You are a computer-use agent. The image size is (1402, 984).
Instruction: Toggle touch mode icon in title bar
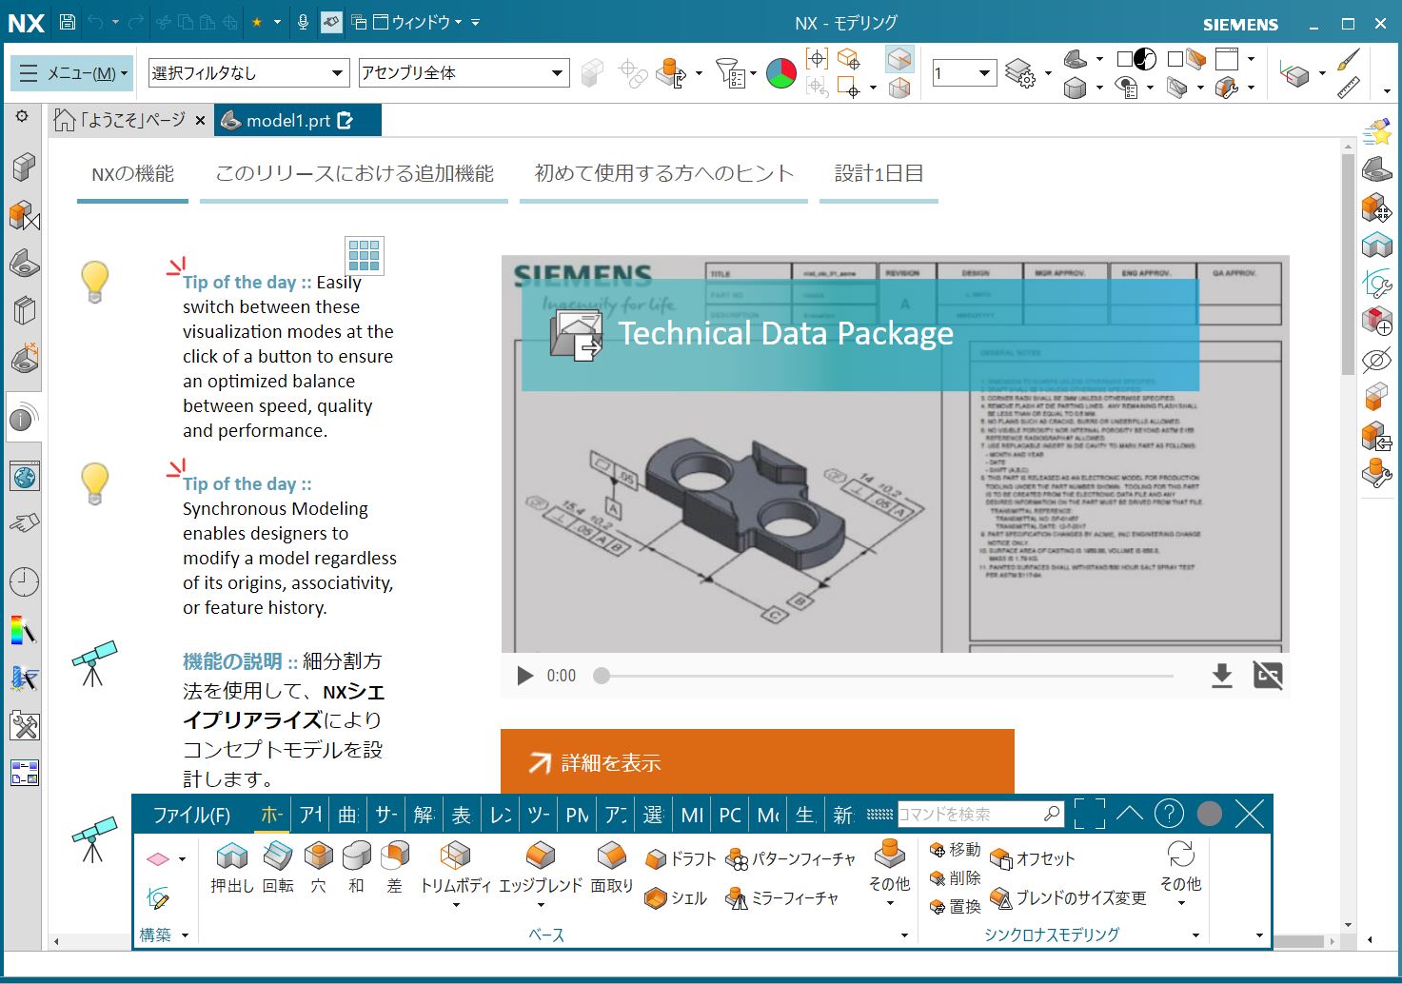pos(331,21)
